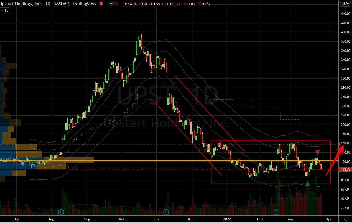352x223 pixels.
Task: Click the 400.00 price axis label
Action: pos(345,32)
